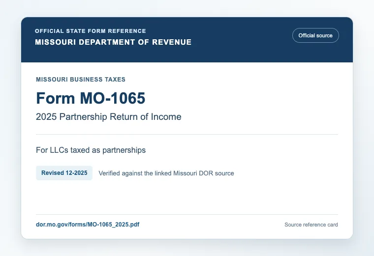Click the 2025 Partnership Return of Income subtitle
This screenshot has width=374, height=256.
109,117
